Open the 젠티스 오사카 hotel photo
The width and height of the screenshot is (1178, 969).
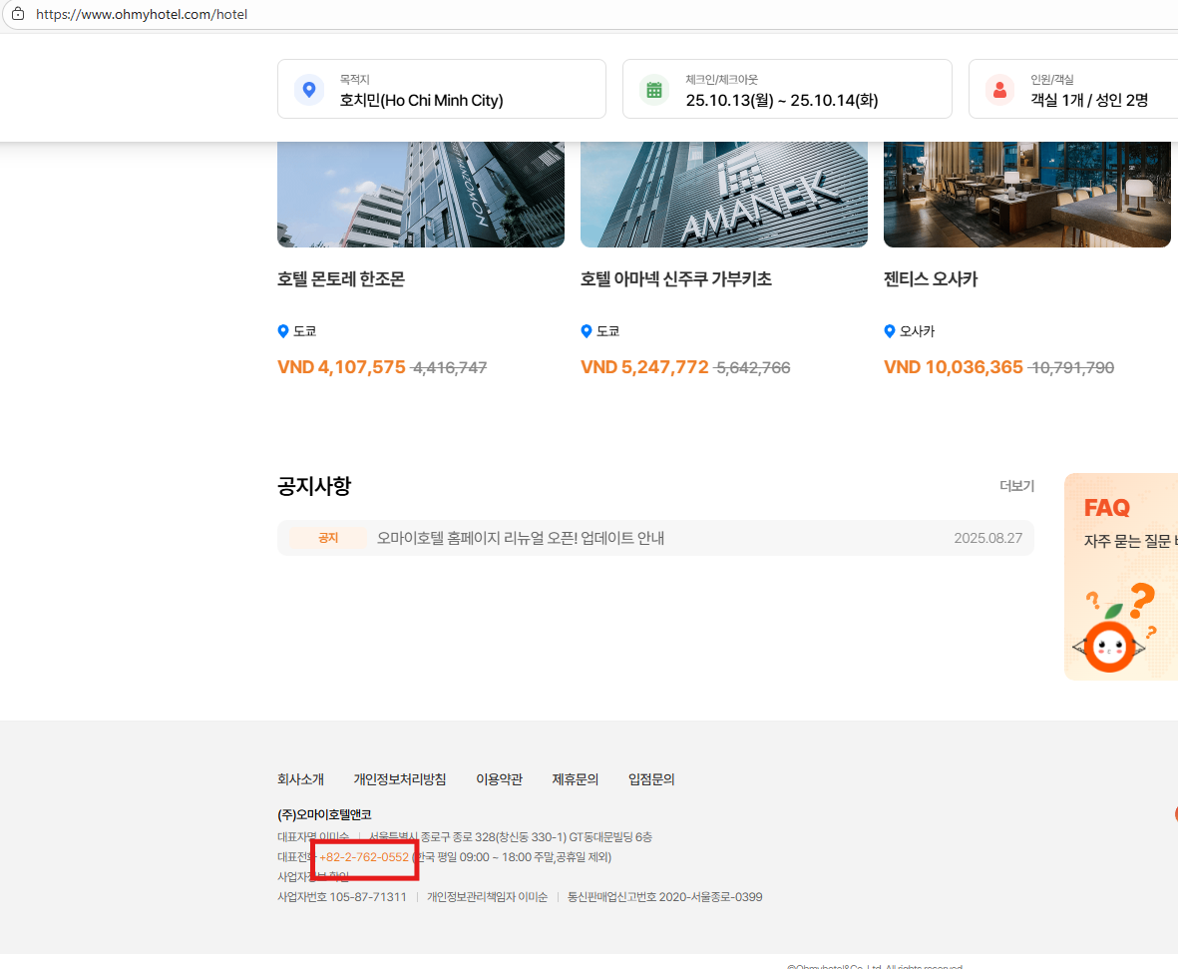1026,195
